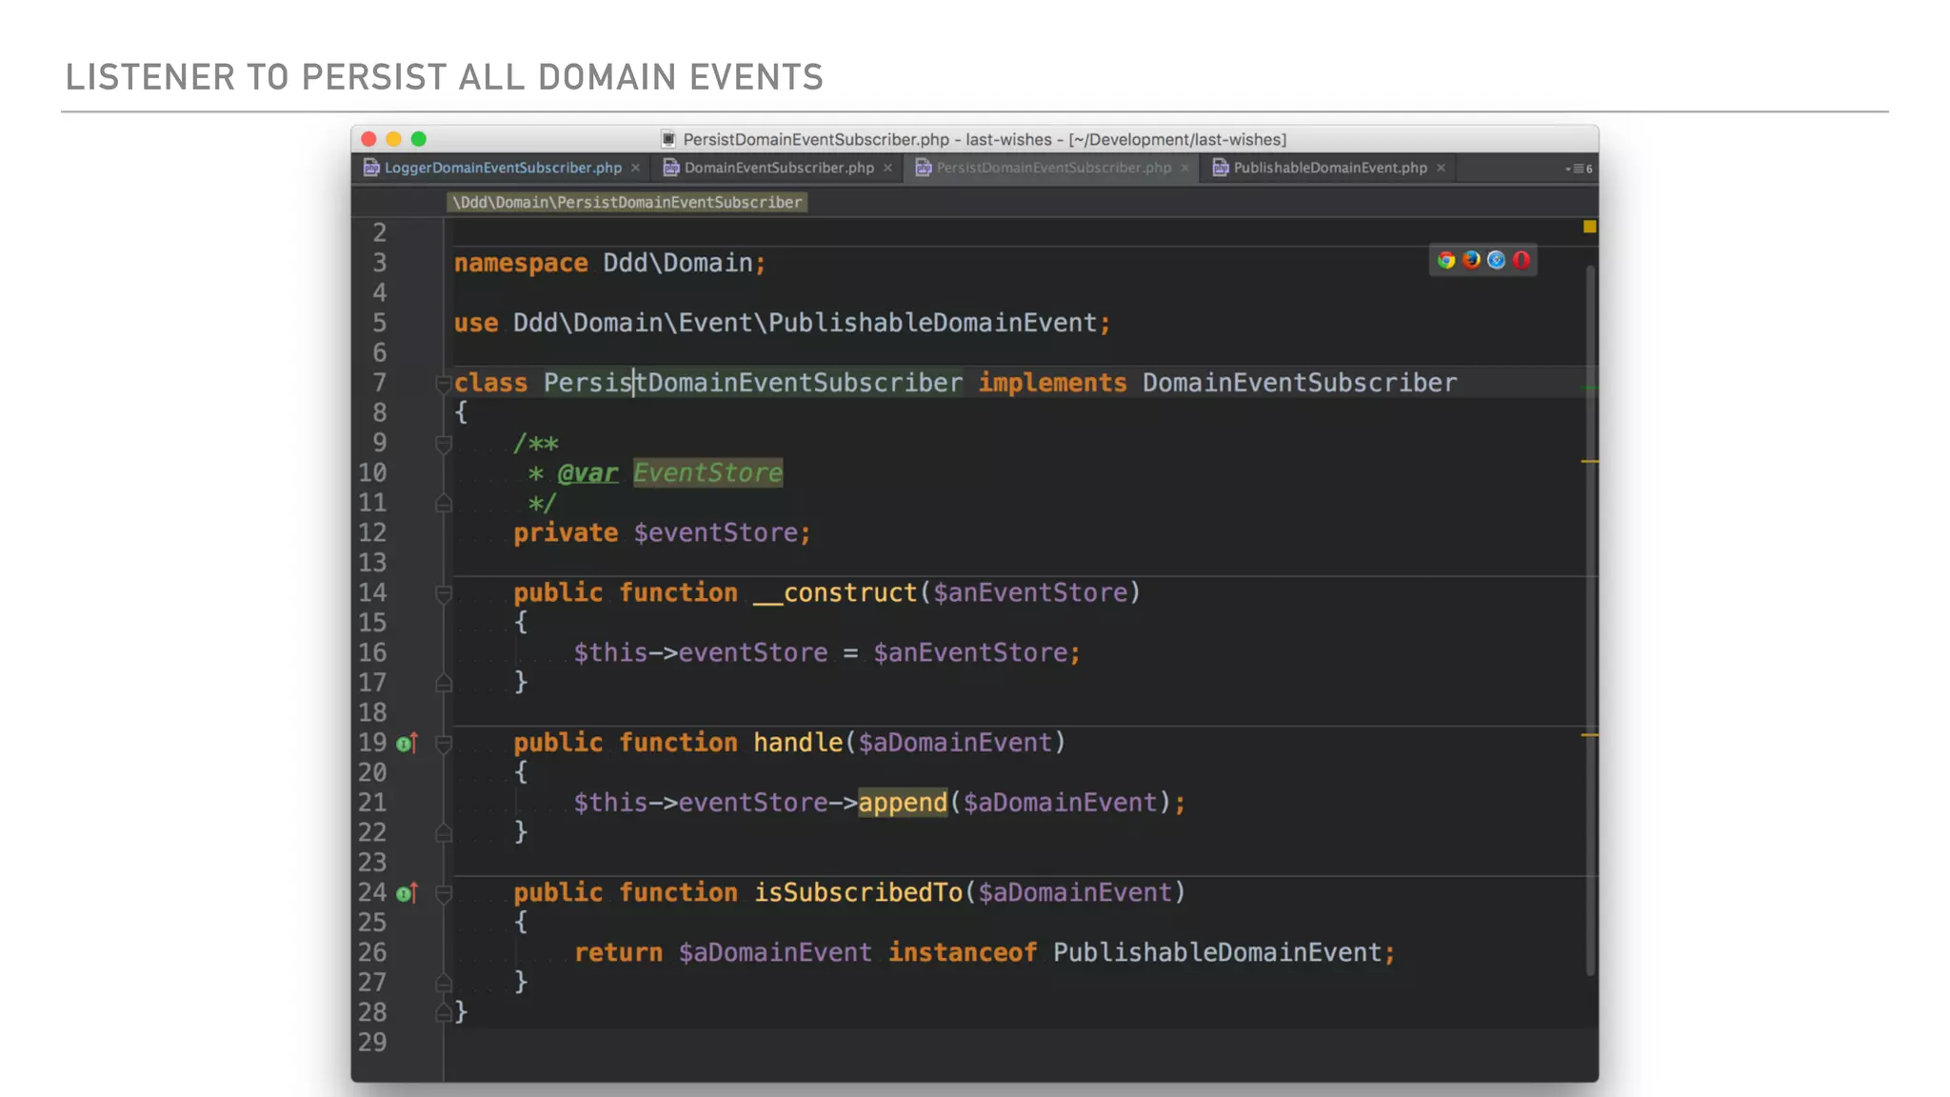1950x1097 pixels.
Task: Click the highlighted append method call
Action: pos(903,803)
